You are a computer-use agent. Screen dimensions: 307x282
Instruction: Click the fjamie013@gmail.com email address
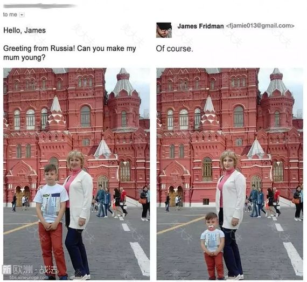coord(260,26)
